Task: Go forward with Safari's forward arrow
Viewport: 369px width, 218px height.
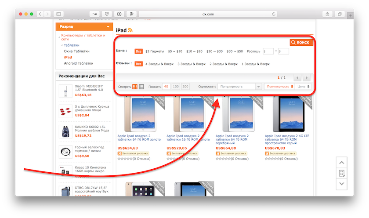Action: click(47, 14)
